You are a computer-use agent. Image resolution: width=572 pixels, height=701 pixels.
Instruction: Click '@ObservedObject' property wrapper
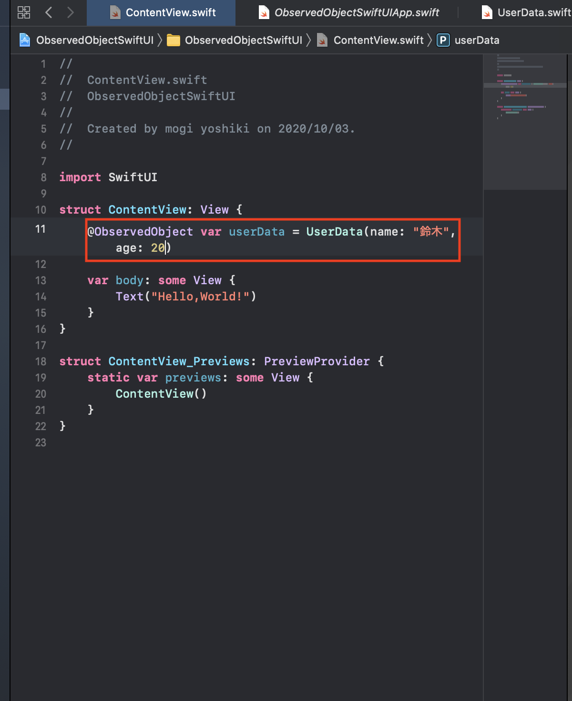[140, 232]
